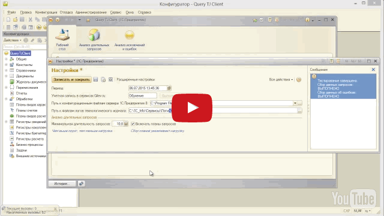Open Конфигурация menu
384x216 pixels.
click(x=46, y=12)
